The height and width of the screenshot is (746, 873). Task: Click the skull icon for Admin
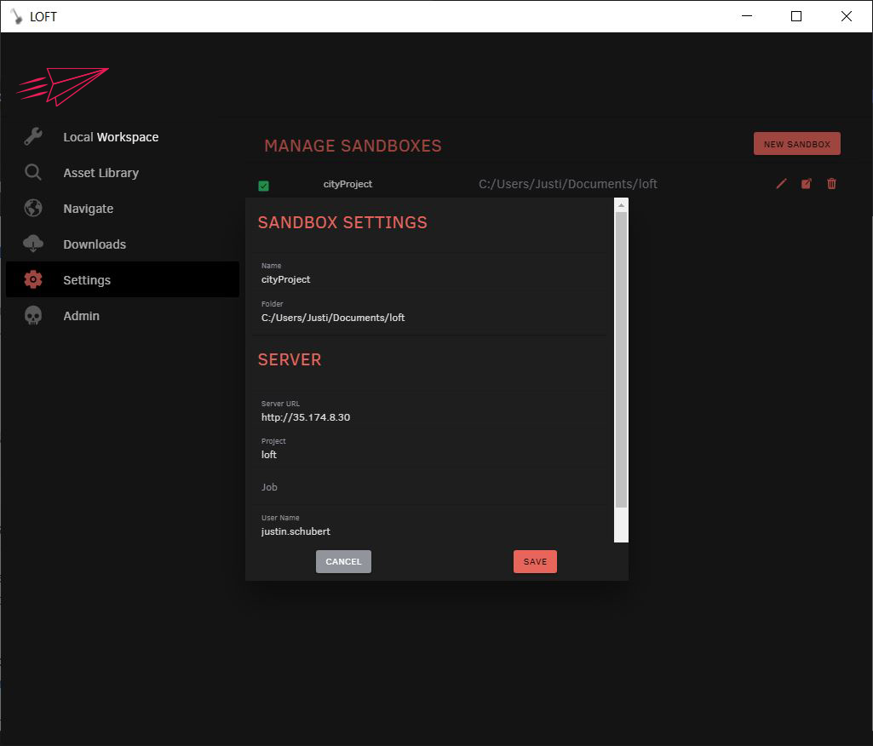32,315
